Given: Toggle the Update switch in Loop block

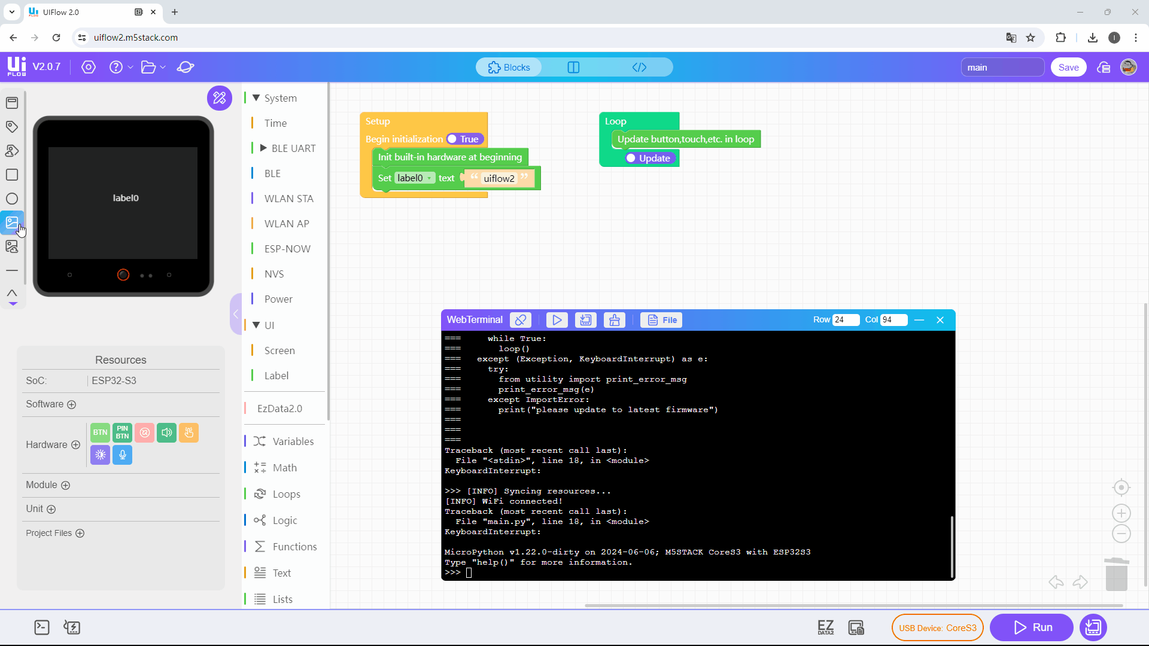Looking at the screenshot, I should [650, 158].
